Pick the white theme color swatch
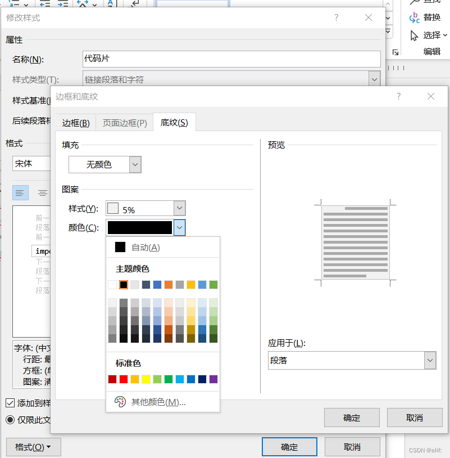Screen dimensions: 450x458 coord(112,285)
